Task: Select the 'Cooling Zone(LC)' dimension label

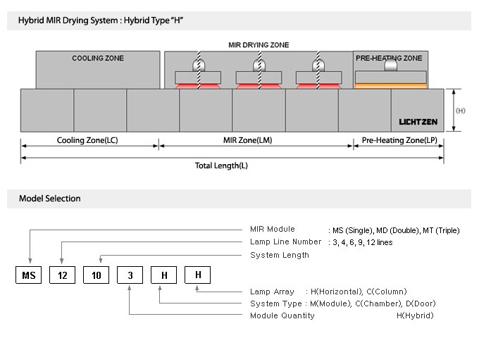Action: (x=87, y=140)
